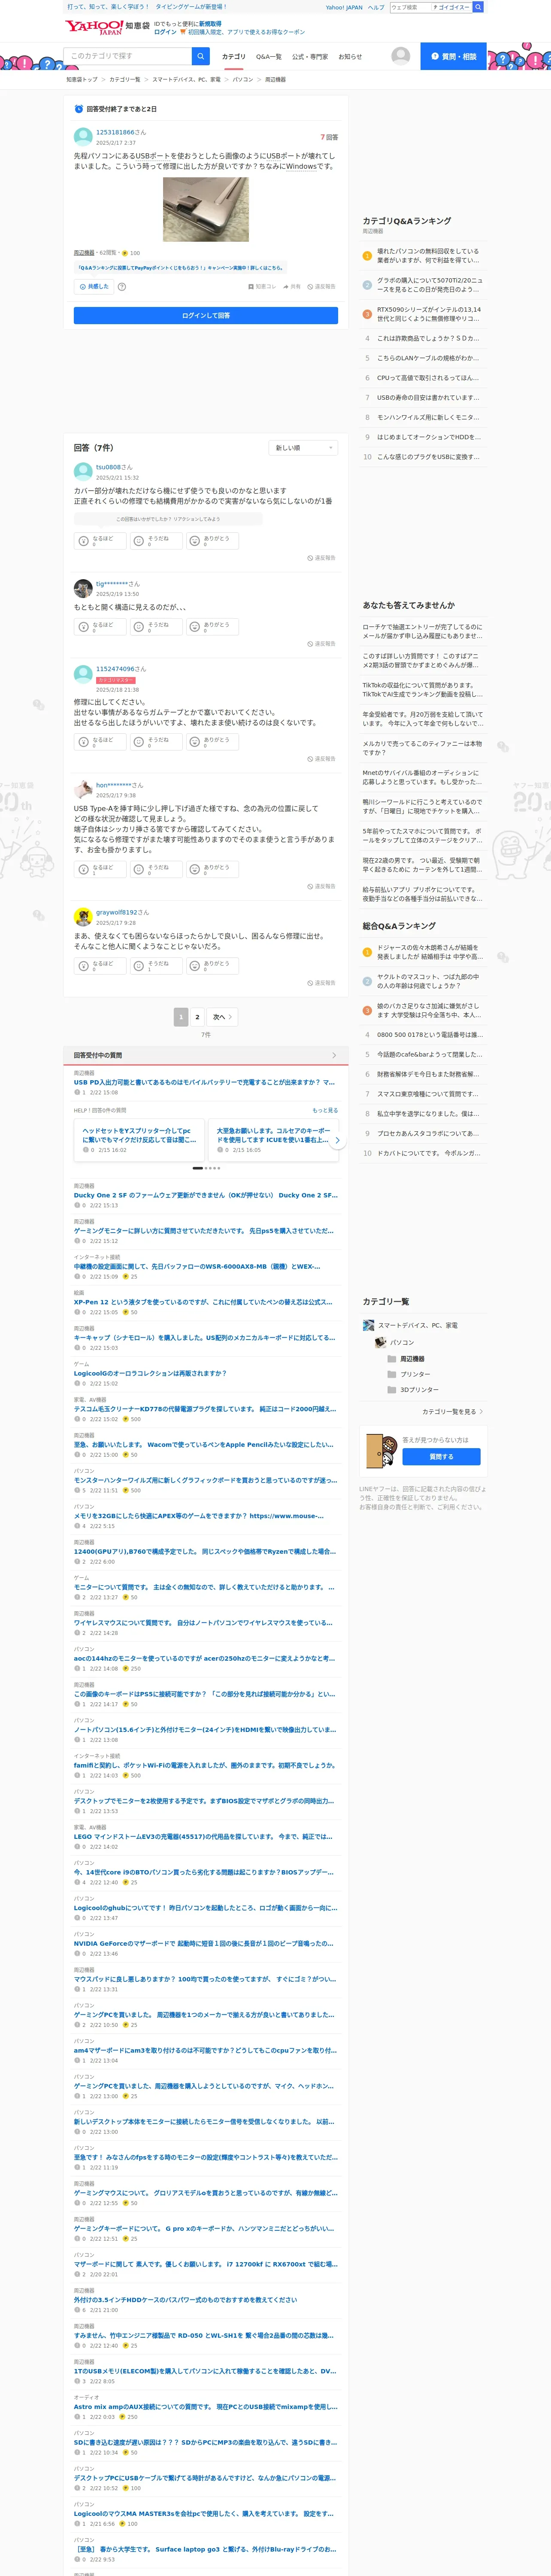Go to answers page 2
This screenshot has width=551, height=2576.
coord(197,1017)
